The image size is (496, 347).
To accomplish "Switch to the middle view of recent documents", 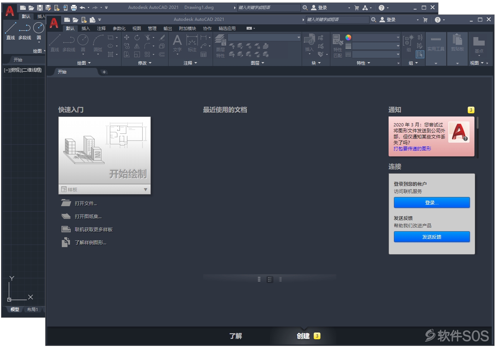I will (x=270, y=279).
